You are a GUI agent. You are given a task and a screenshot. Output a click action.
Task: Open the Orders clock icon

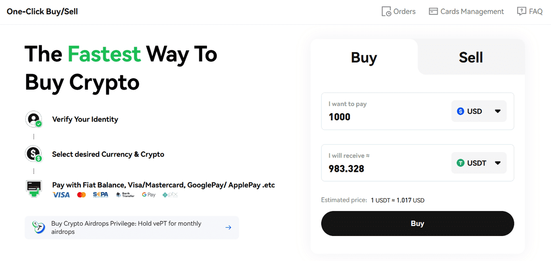[x=386, y=12]
